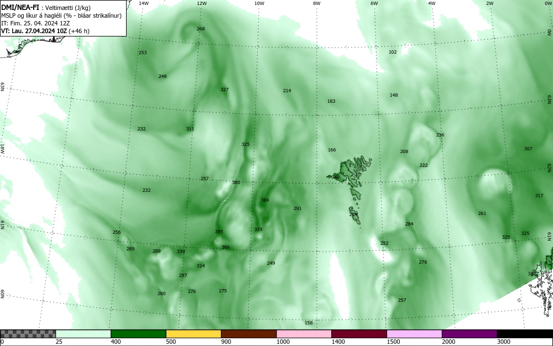Click the map value '222'
553x346 pixels.
point(424,165)
